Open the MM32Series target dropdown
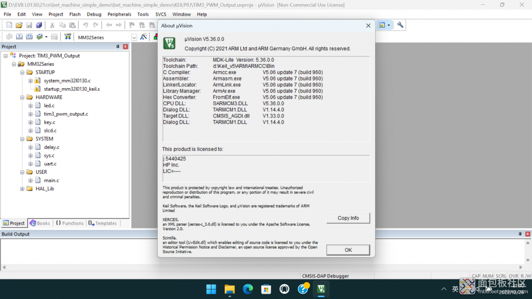Image resolution: width=532 pixels, height=299 pixels. pos(134,37)
